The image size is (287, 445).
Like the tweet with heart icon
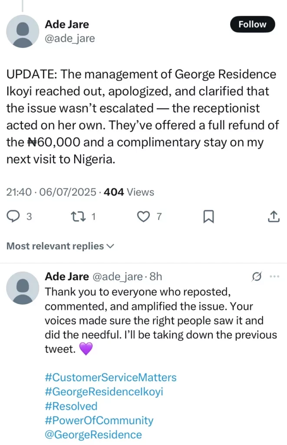tap(143, 216)
